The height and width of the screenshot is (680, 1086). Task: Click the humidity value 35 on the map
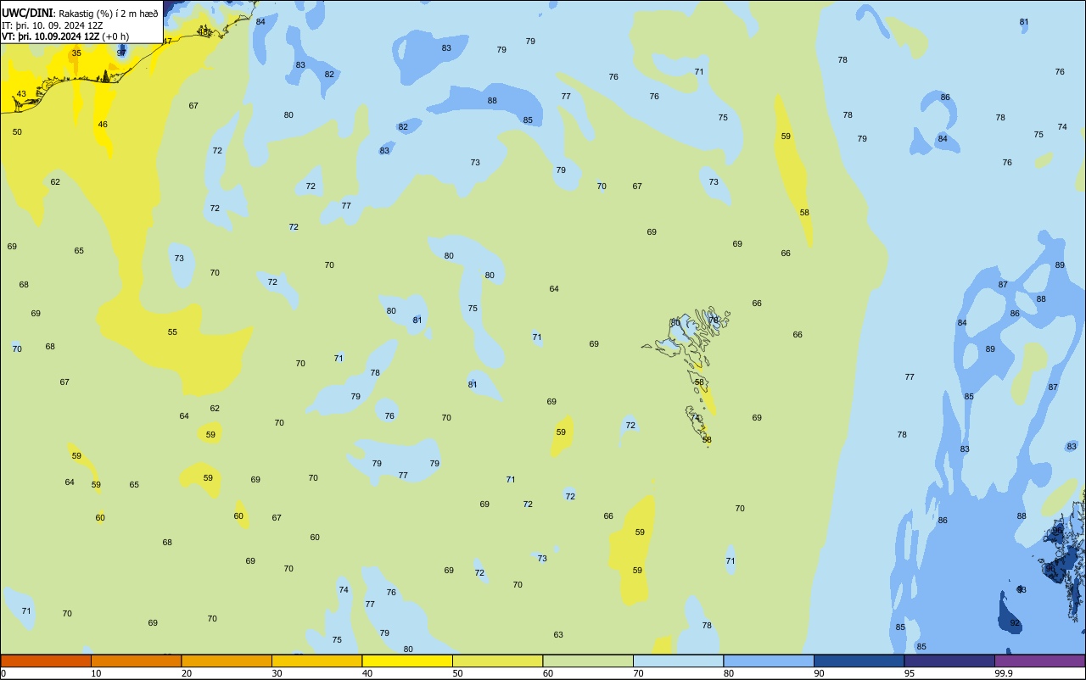coord(76,53)
